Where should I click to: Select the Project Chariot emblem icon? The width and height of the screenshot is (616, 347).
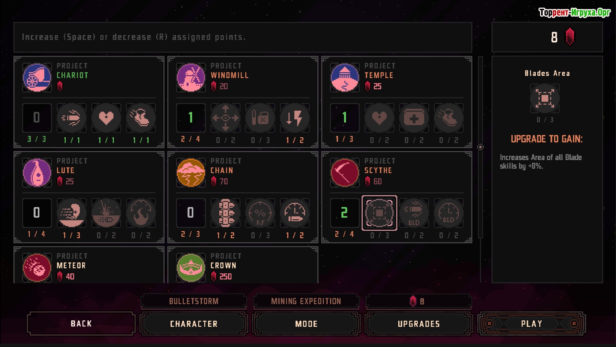click(x=37, y=77)
